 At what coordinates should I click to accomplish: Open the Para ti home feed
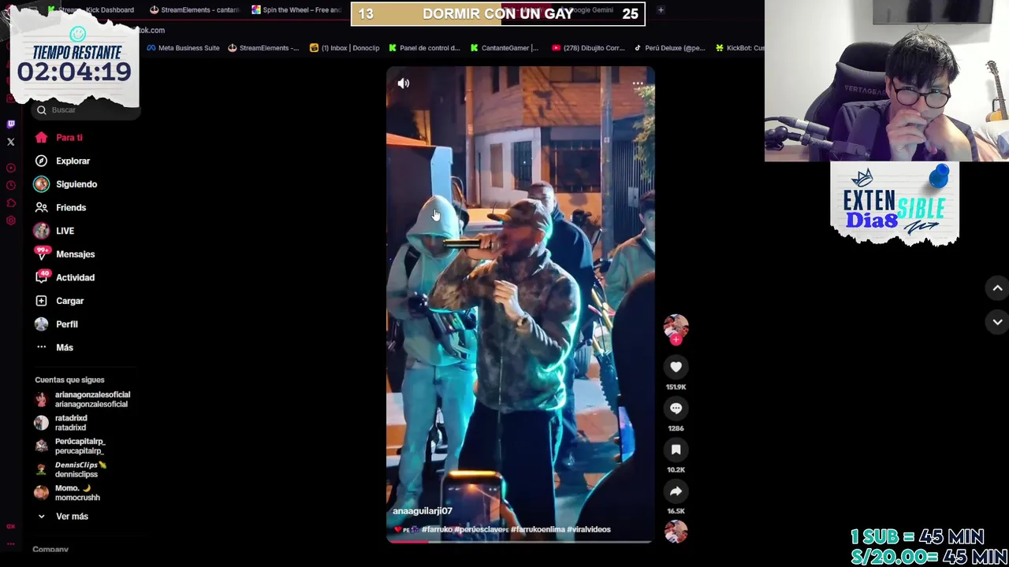coord(59,138)
